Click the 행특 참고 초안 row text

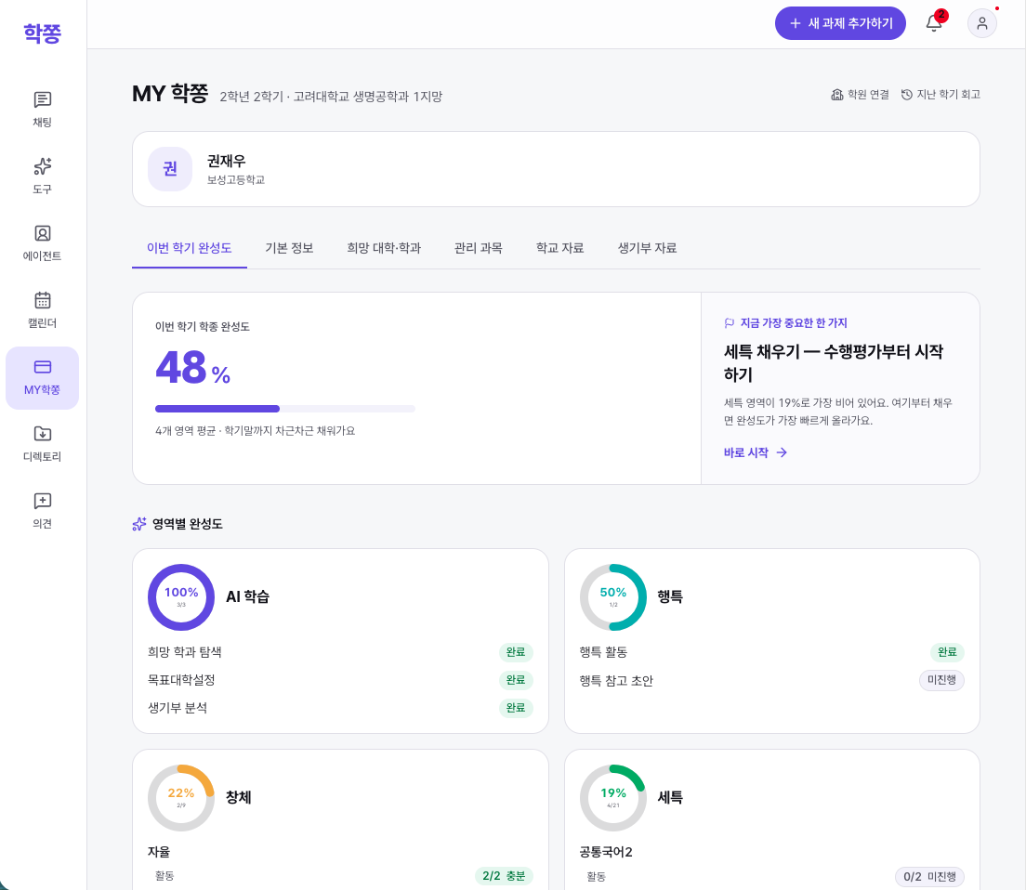[616, 681]
